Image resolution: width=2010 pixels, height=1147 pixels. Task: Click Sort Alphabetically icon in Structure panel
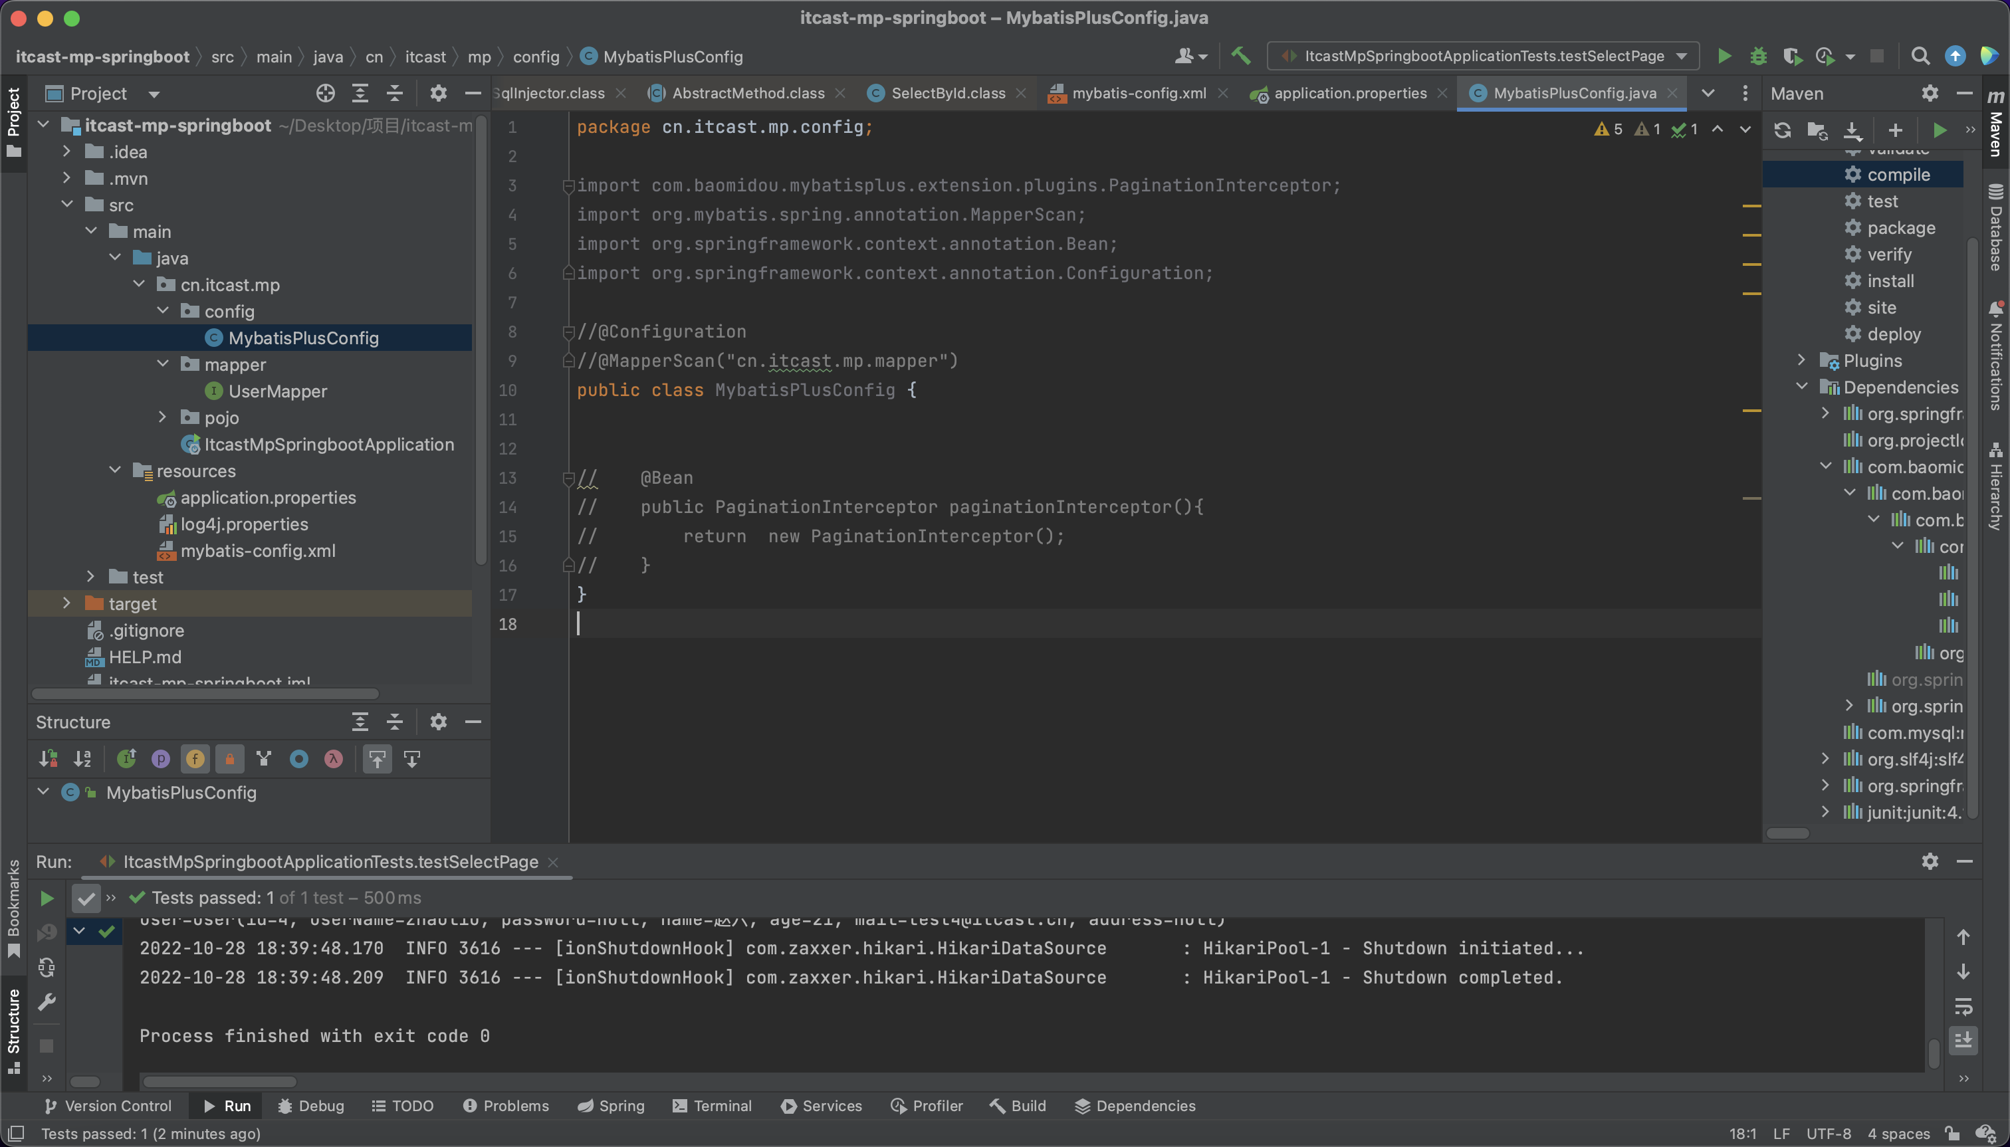tap(82, 759)
